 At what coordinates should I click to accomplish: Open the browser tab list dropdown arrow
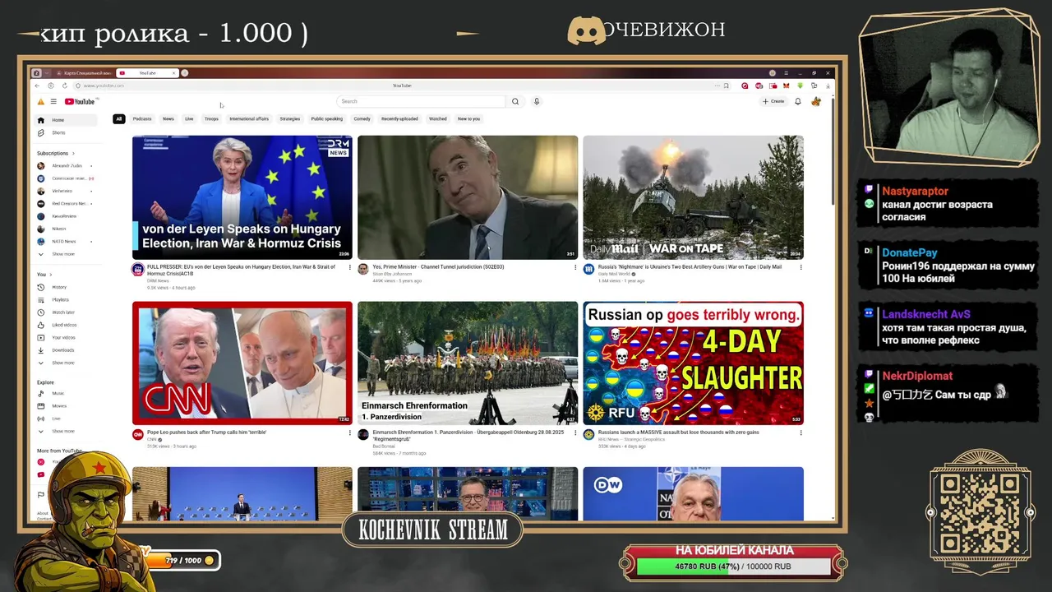pos(47,73)
